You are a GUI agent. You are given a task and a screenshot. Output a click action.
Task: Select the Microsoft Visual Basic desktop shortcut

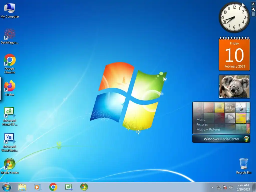[x=10, y=142]
